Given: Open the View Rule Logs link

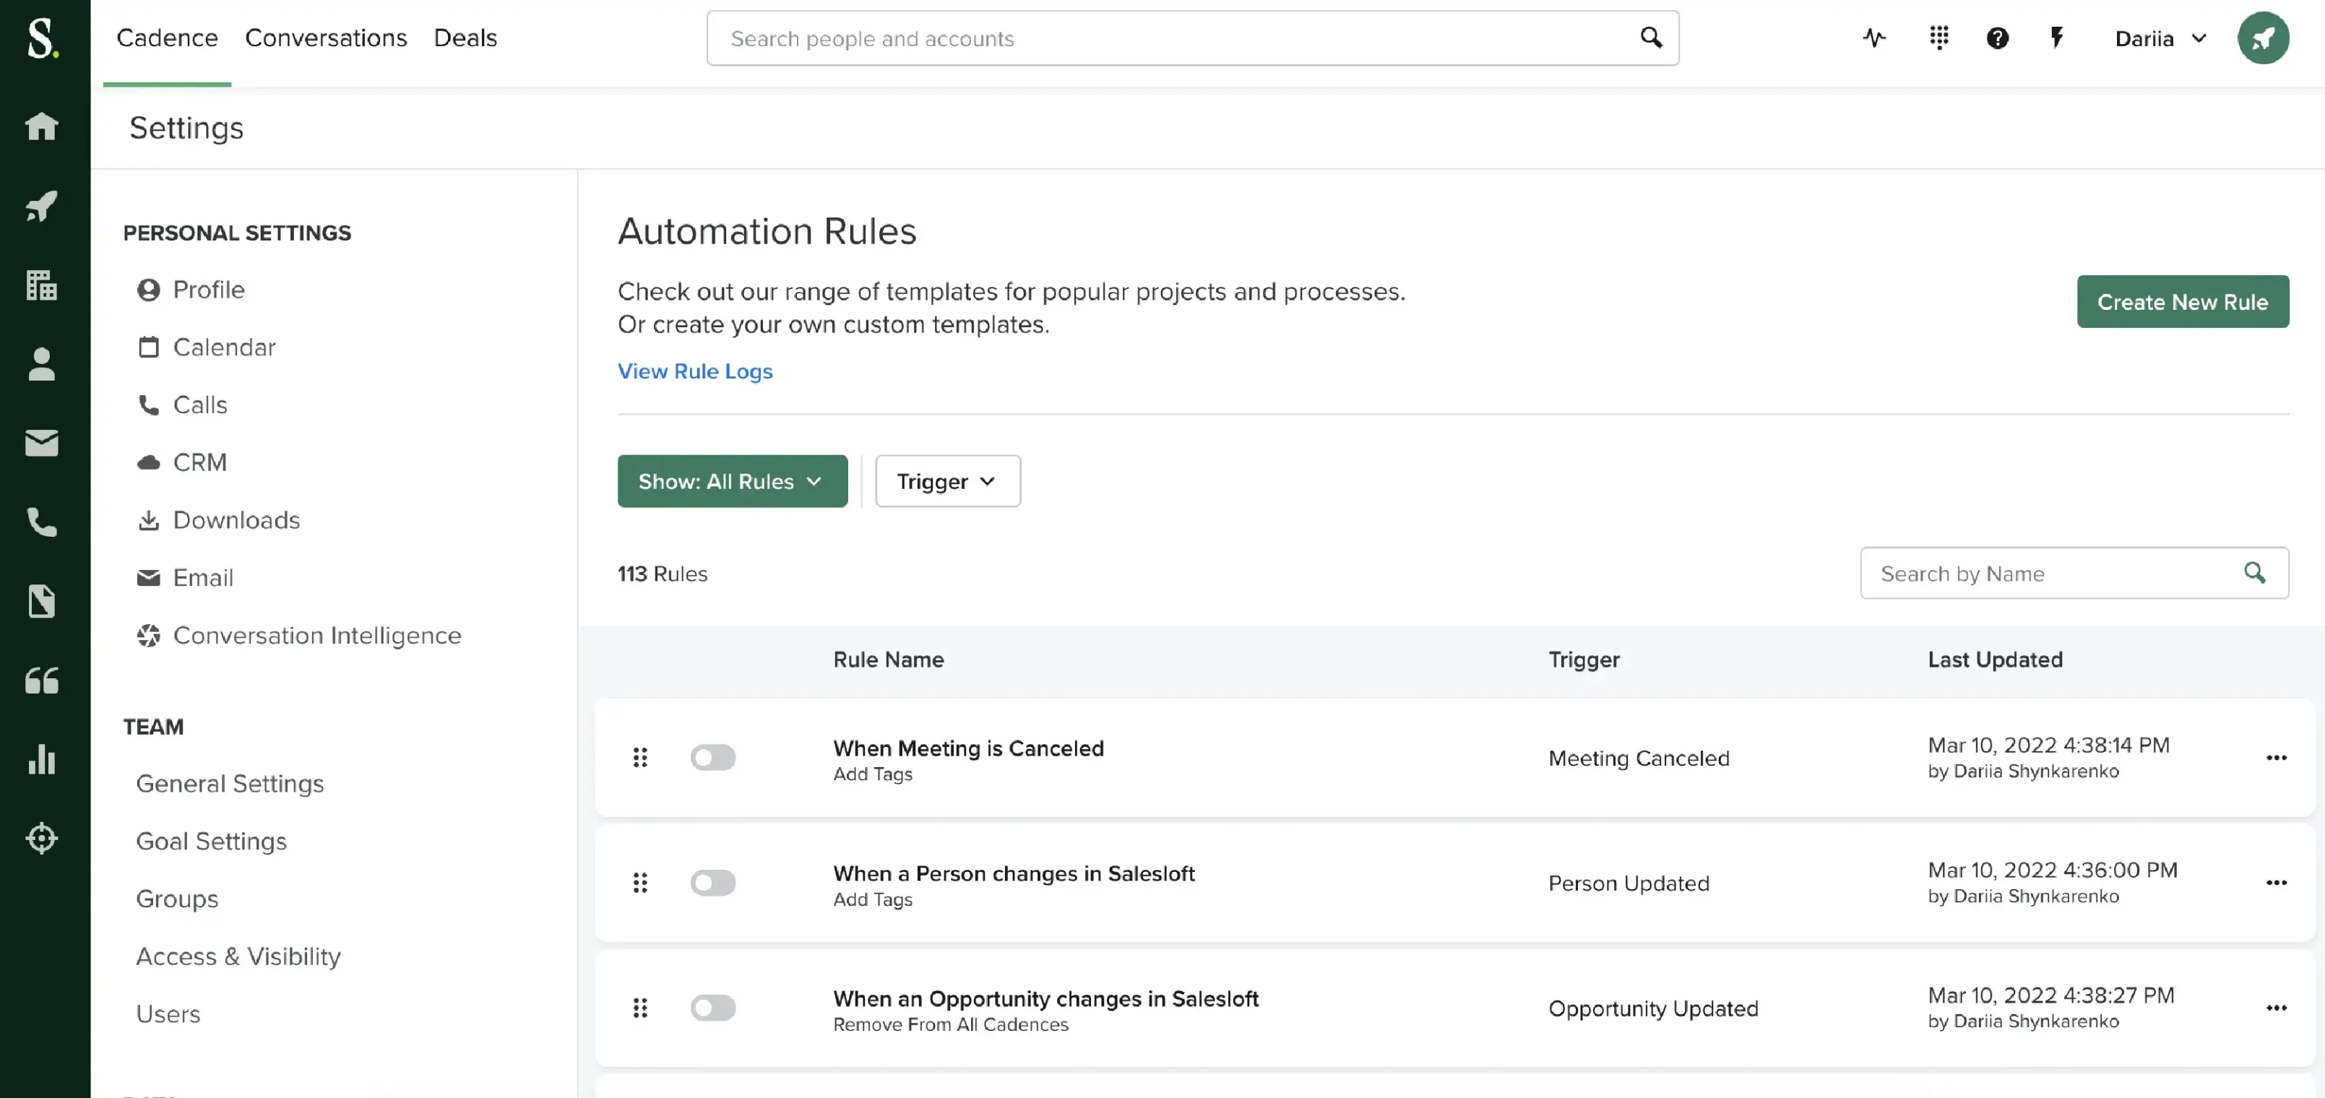Looking at the screenshot, I should (x=695, y=372).
